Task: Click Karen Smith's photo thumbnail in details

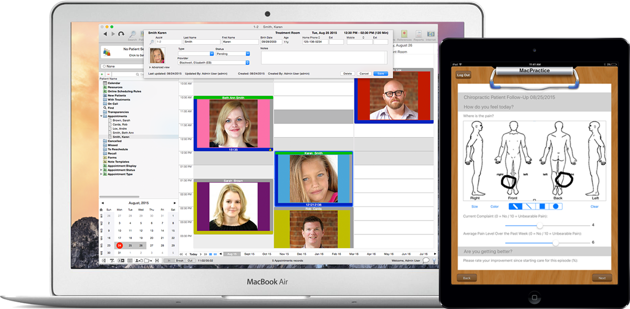Action: 157,56
